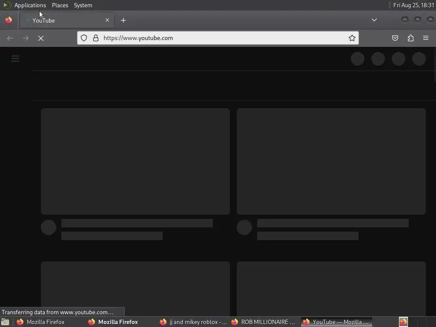Go back one page
This screenshot has height=327, width=436.
(x=10, y=38)
